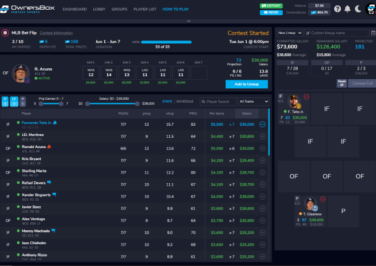Click the calendar icon beside lineup name
The height and width of the screenshot is (266, 376).
click(x=373, y=33)
